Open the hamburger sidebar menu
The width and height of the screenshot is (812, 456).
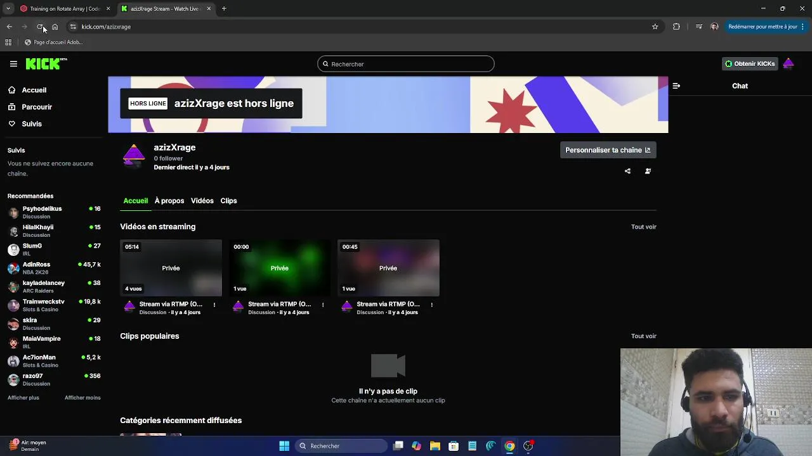click(x=13, y=64)
